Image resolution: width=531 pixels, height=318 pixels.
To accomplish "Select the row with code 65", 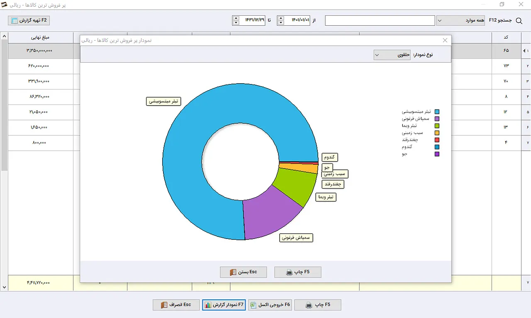I will (x=506, y=51).
